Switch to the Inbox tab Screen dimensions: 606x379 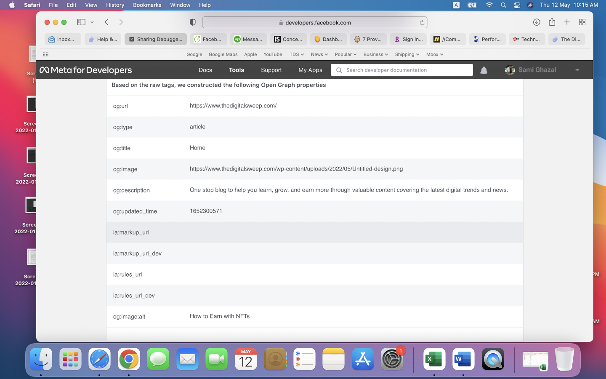point(63,39)
